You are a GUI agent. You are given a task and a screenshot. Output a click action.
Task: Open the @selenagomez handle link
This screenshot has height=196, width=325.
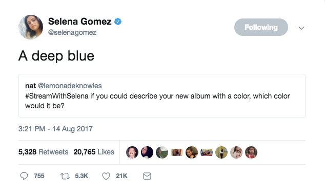point(72,32)
